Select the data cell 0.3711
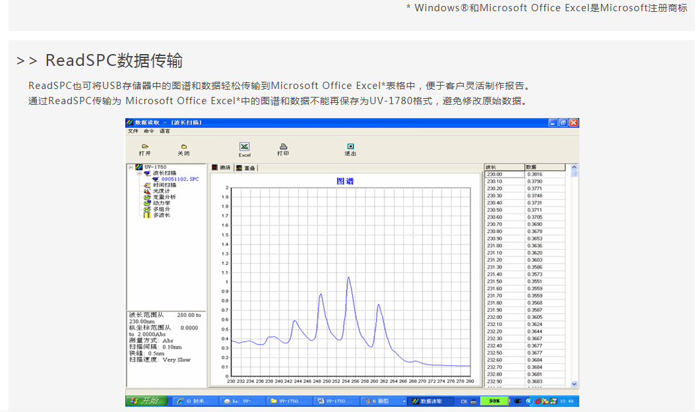This screenshot has width=700, height=412. coord(545,210)
